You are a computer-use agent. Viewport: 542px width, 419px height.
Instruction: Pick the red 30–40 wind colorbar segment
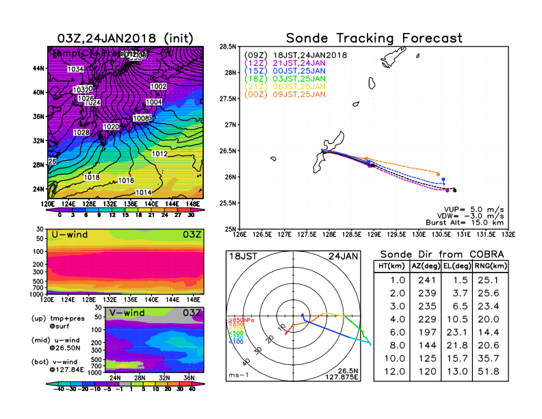(x=186, y=383)
